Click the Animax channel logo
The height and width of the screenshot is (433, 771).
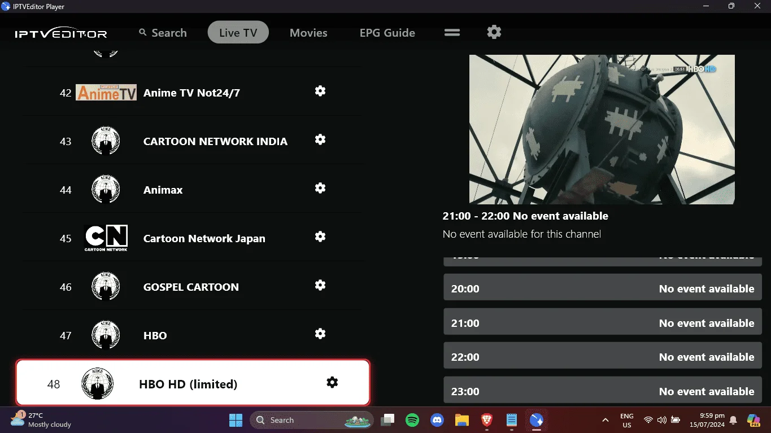[106, 190]
